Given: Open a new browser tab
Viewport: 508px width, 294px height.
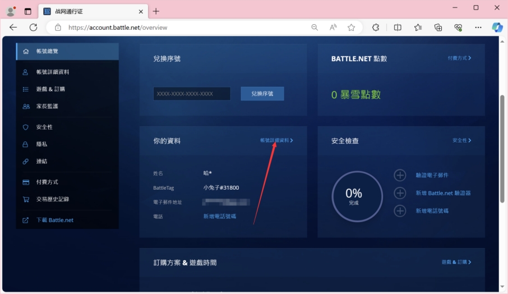Looking at the screenshot, I should [x=156, y=11].
